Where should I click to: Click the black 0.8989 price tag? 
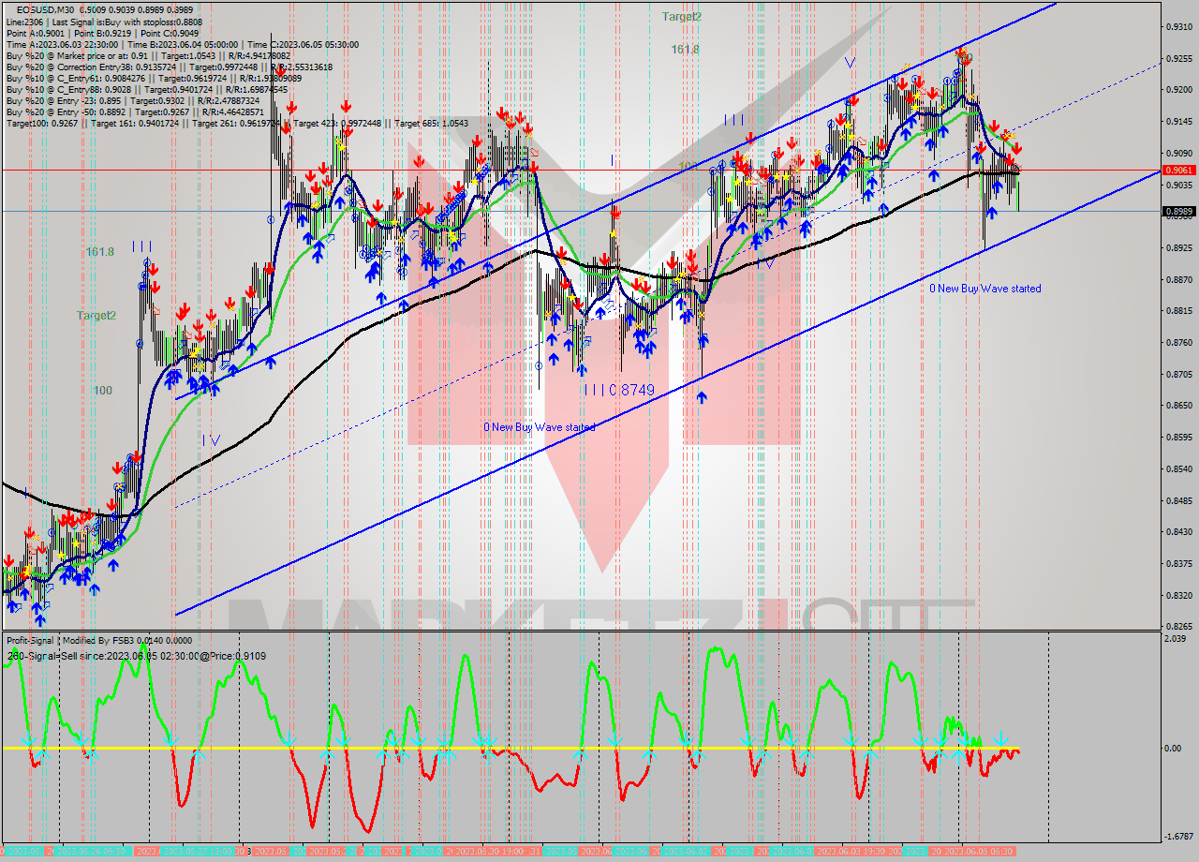pos(1177,211)
